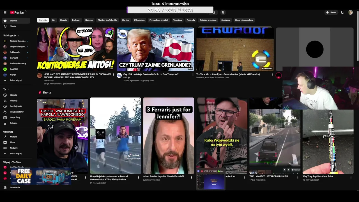
Task: Open Ustawienia settings in sidebar
Action: coord(16,187)
